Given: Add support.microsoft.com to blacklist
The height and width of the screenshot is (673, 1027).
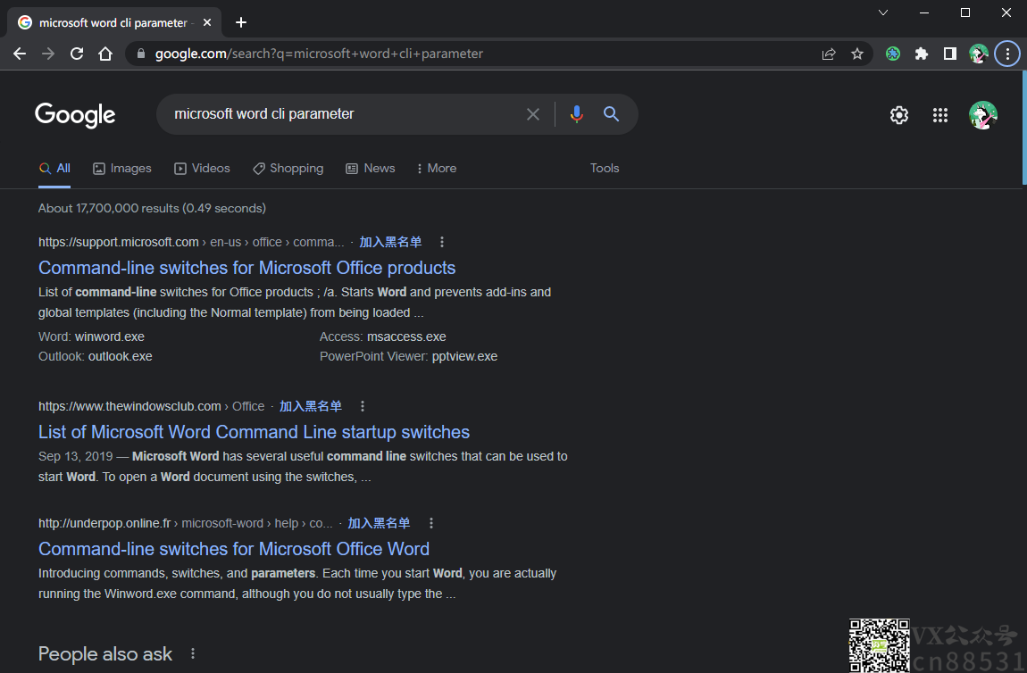Looking at the screenshot, I should (x=390, y=242).
